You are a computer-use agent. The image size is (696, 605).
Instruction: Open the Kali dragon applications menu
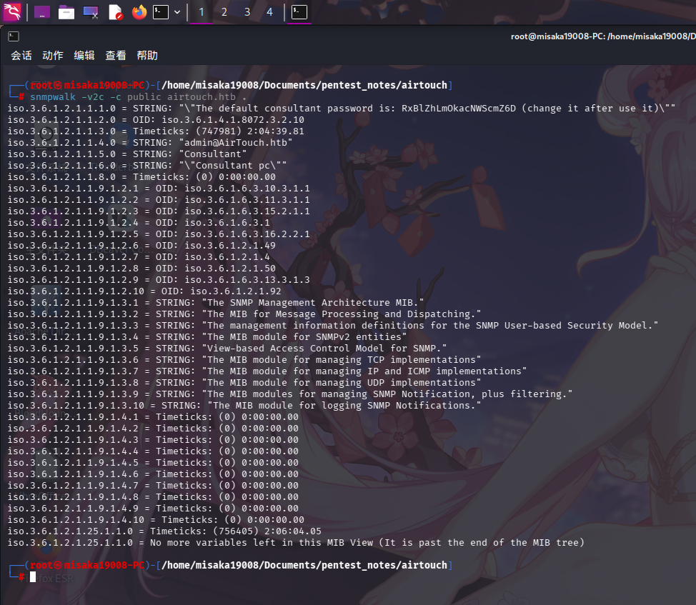coord(11,12)
